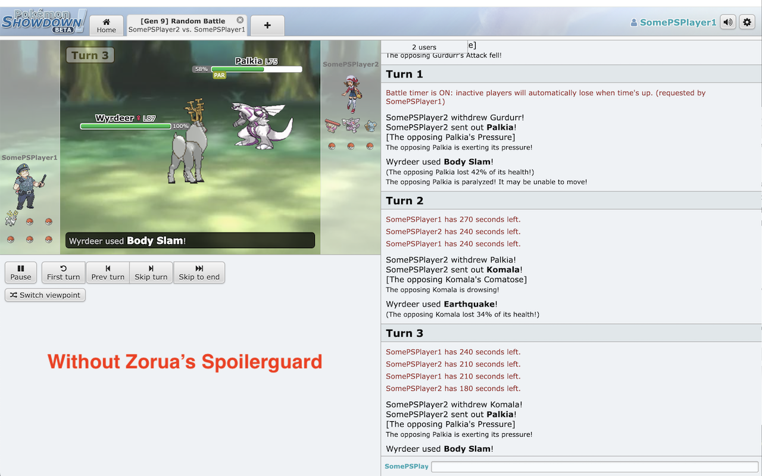
Task: Click the Komala team icon under SomePSPlayer2
Action: pos(370,125)
